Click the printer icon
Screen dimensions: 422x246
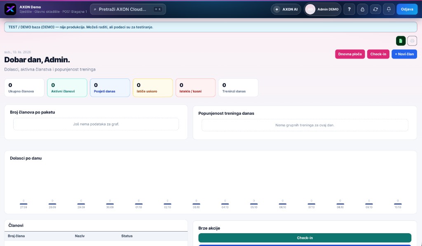click(x=412, y=41)
